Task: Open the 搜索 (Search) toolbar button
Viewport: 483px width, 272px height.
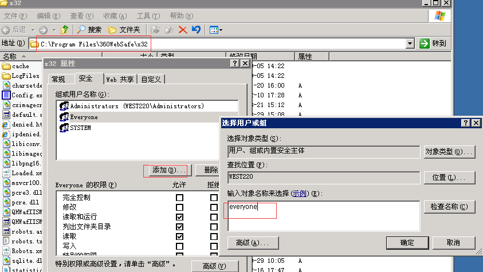Action: point(89,29)
